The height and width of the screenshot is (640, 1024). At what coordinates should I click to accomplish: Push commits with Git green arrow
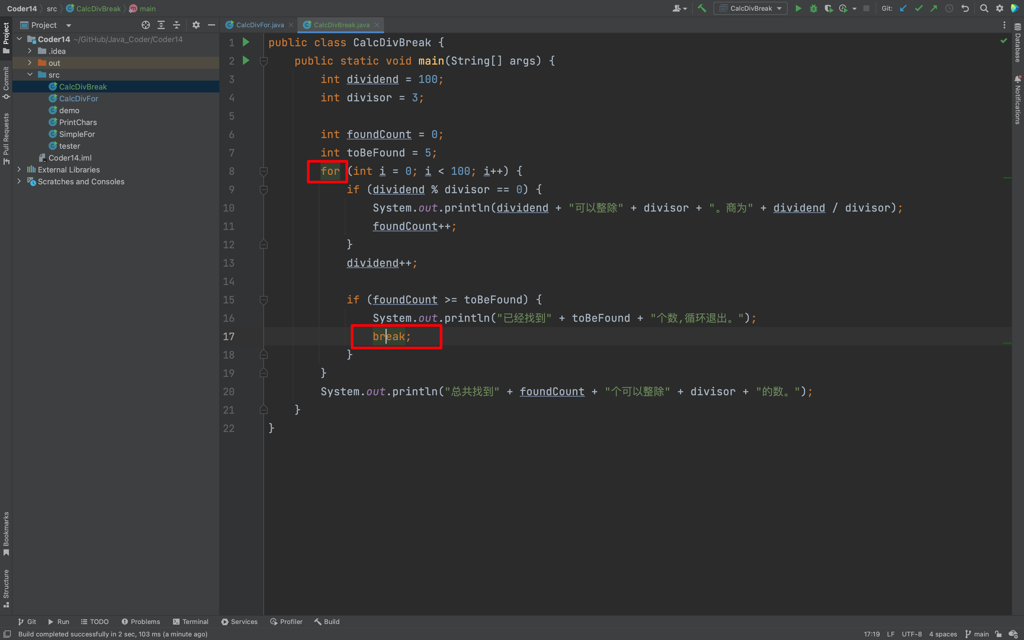coord(933,9)
